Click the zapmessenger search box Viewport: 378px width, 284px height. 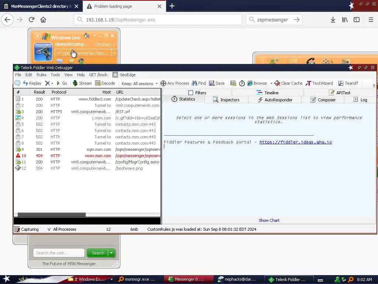point(274,20)
